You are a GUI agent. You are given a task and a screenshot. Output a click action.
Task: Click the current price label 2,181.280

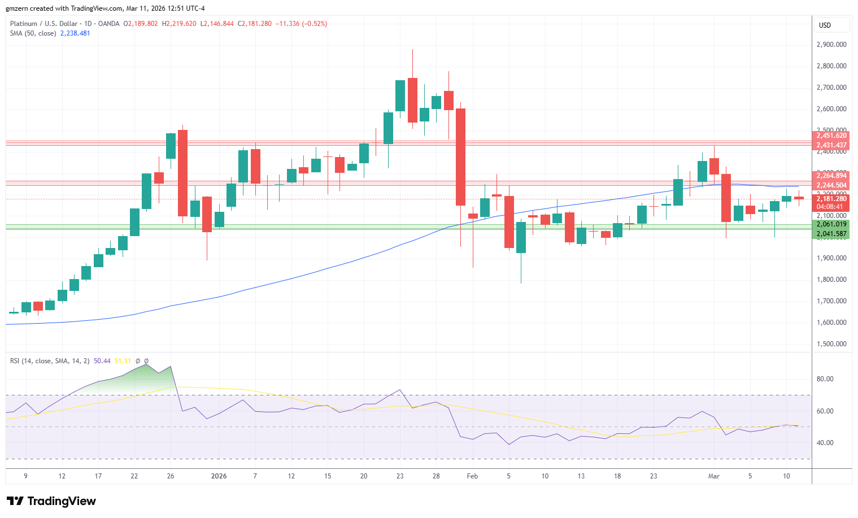[830, 199]
